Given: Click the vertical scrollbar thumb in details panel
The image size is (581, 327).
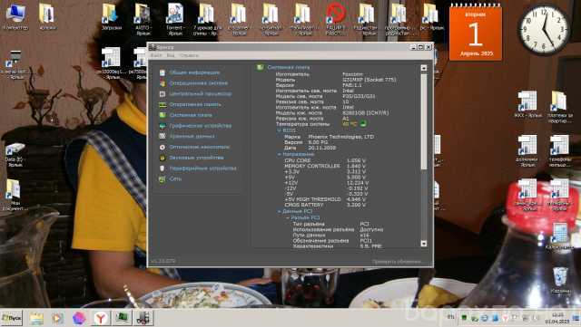Looking at the screenshot, I should 424,121.
